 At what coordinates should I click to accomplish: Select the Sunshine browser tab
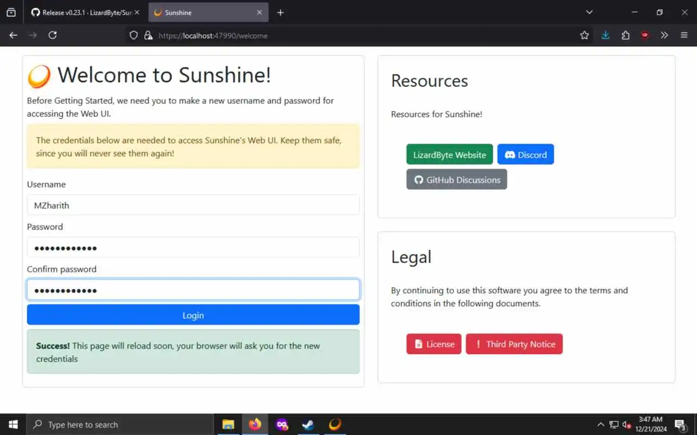[208, 12]
